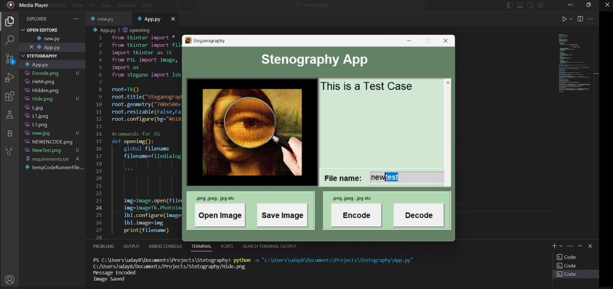Toggle secondary side bar layout icon
The height and width of the screenshot is (289, 613).
(530, 5)
